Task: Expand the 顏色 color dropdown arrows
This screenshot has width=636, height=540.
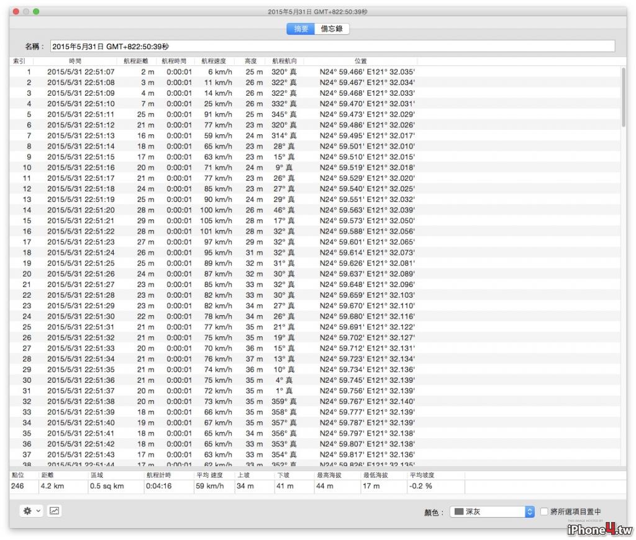Action: click(529, 511)
